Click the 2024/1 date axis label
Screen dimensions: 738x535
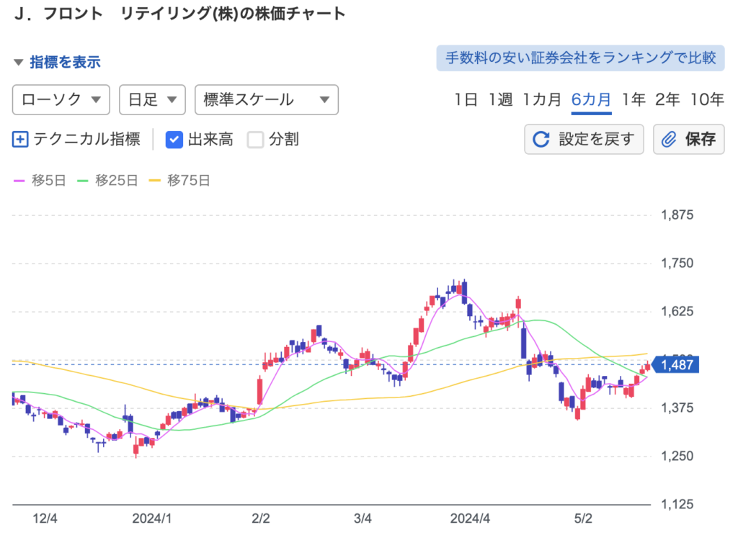(151, 518)
